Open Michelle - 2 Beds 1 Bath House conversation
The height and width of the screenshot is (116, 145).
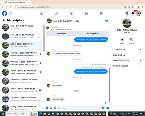[x=22, y=99]
